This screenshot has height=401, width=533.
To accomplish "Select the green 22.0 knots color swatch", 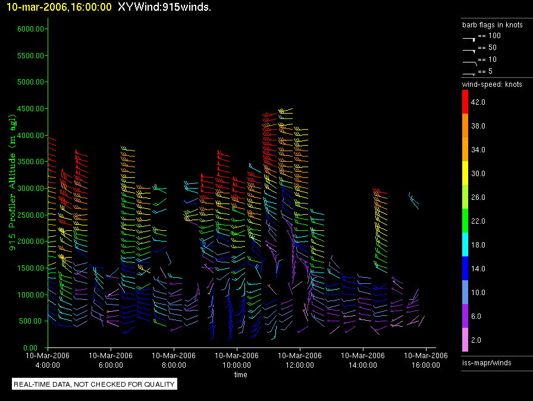I will 466,221.
